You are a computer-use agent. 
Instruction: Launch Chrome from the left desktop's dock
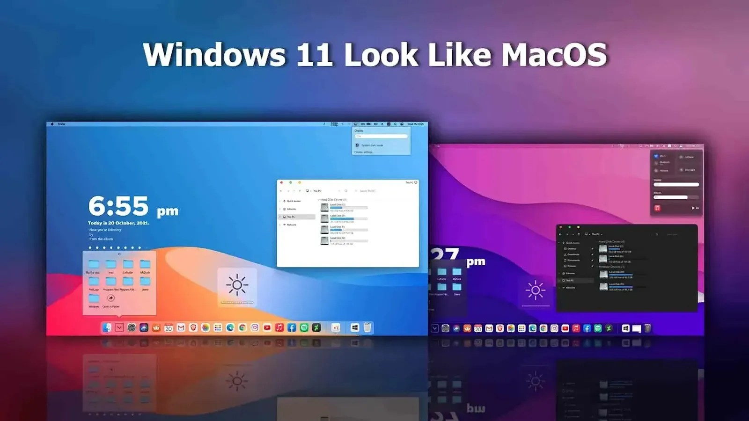point(242,327)
